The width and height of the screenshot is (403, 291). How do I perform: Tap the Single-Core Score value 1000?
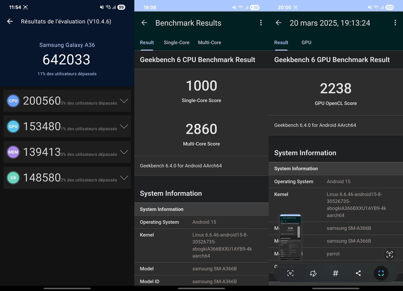click(x=201, y=85)
